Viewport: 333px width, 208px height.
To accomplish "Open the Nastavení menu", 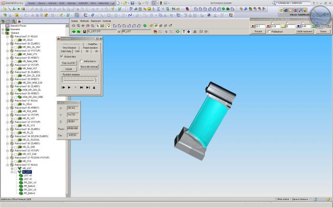I will [x=96, y=21].
